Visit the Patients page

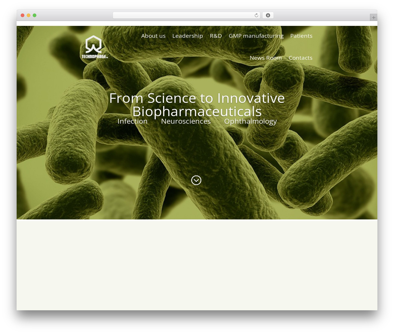pos(301,36)
